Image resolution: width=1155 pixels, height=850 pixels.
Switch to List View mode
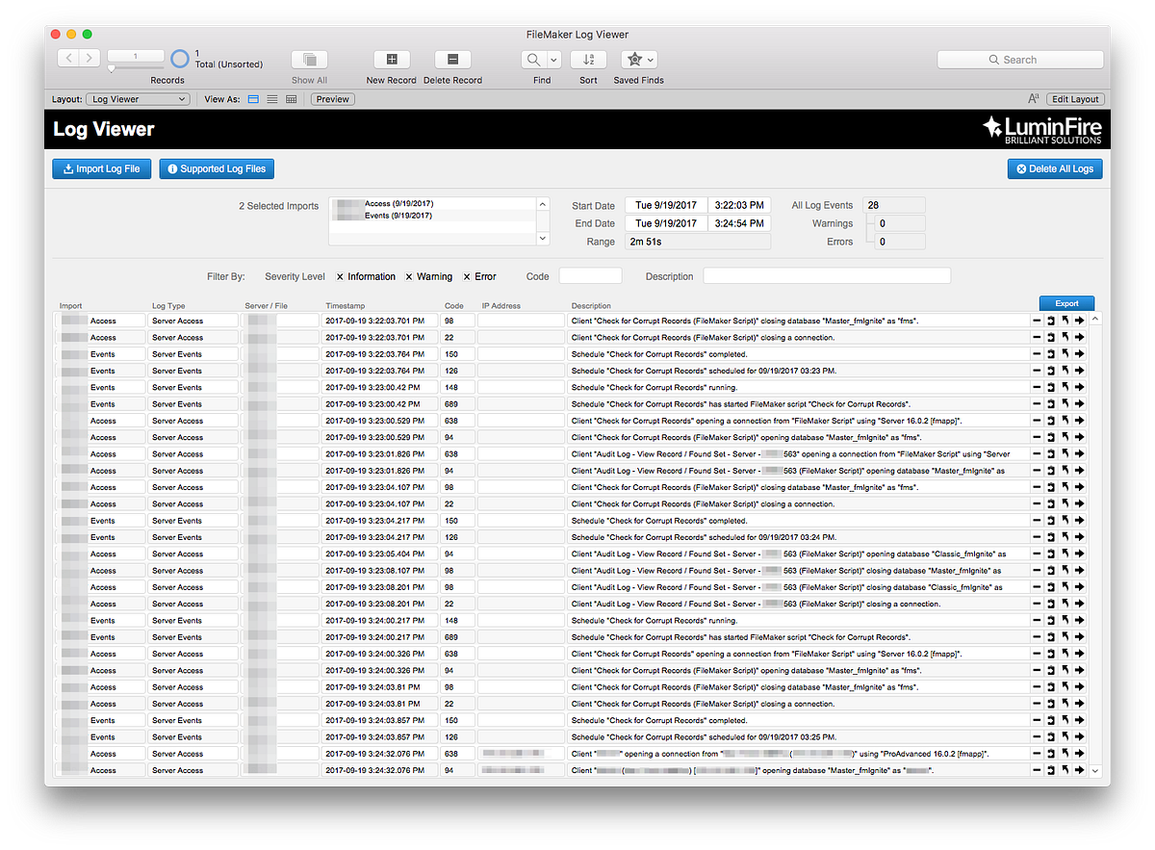271,98
